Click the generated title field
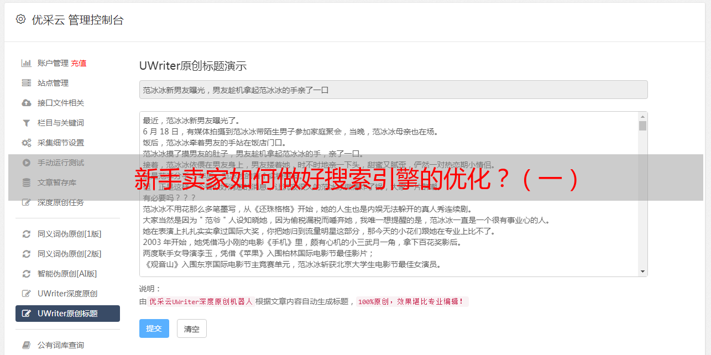Viewport: 711px width, 355px height. 393,90
